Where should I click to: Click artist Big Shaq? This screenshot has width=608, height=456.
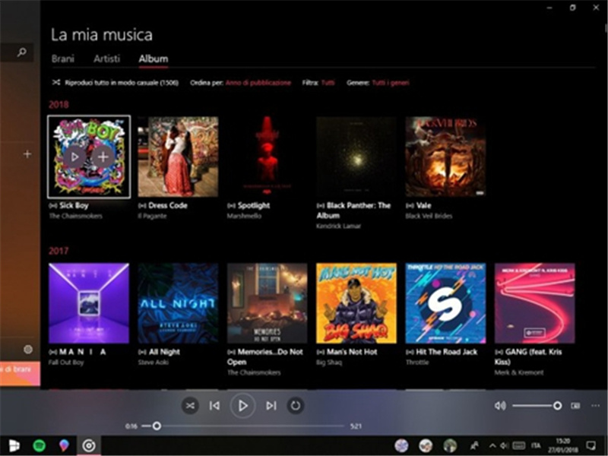[x=329, y=363]
